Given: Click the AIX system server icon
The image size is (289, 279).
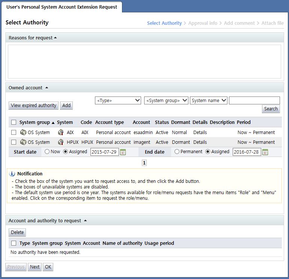Looking at the screenshot, I should point(61,133).
